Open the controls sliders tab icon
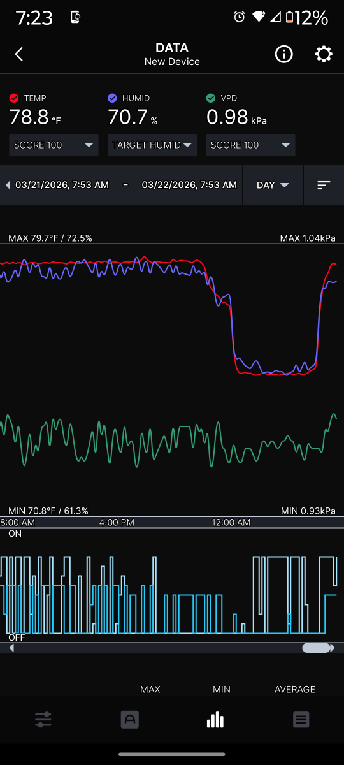The width and height of the screenshot is (344, 765). tap(43, 720)
